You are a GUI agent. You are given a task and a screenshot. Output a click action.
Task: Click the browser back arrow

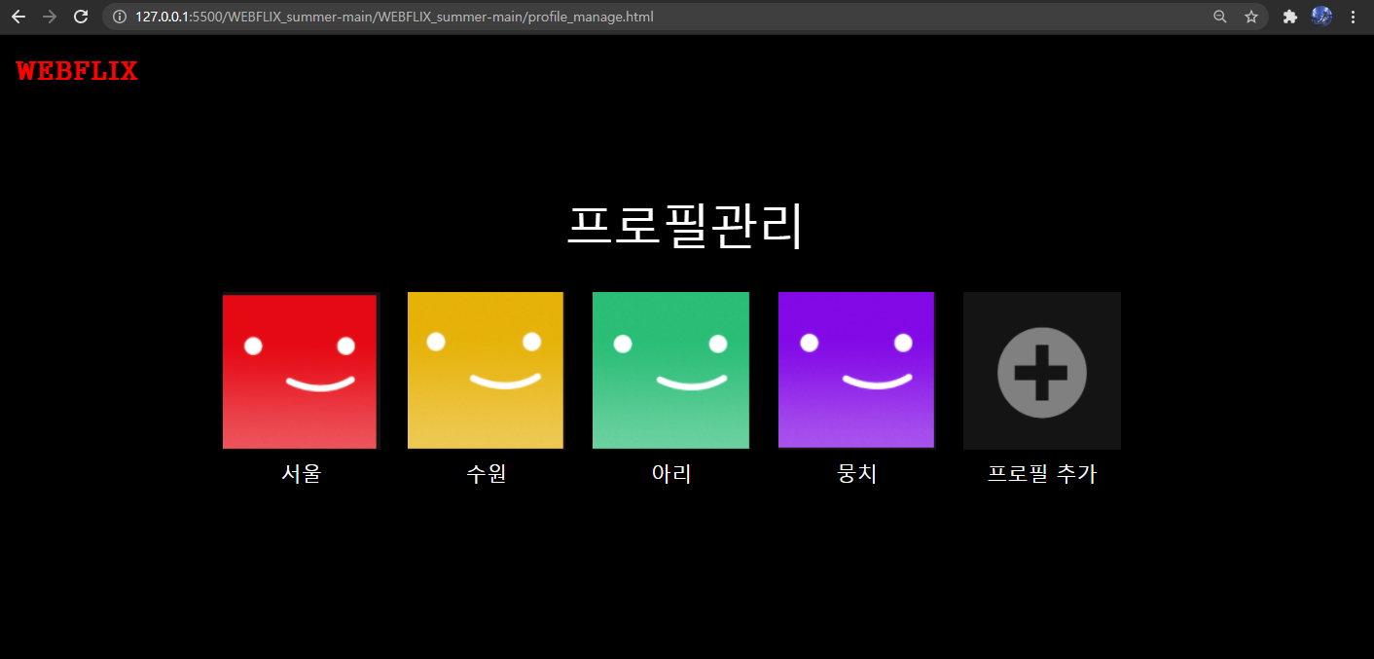(x=18, y=17)
